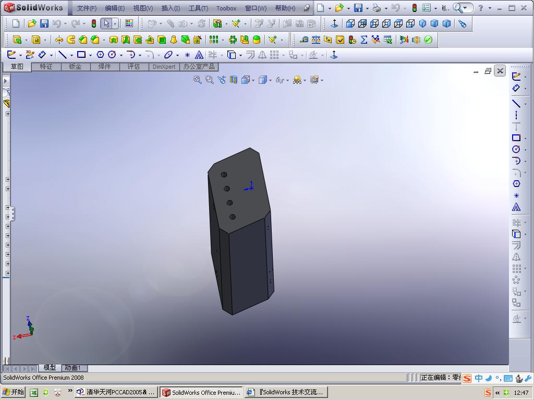Select the Extruded Boss/Base feature icon

(x=17, y=40)
